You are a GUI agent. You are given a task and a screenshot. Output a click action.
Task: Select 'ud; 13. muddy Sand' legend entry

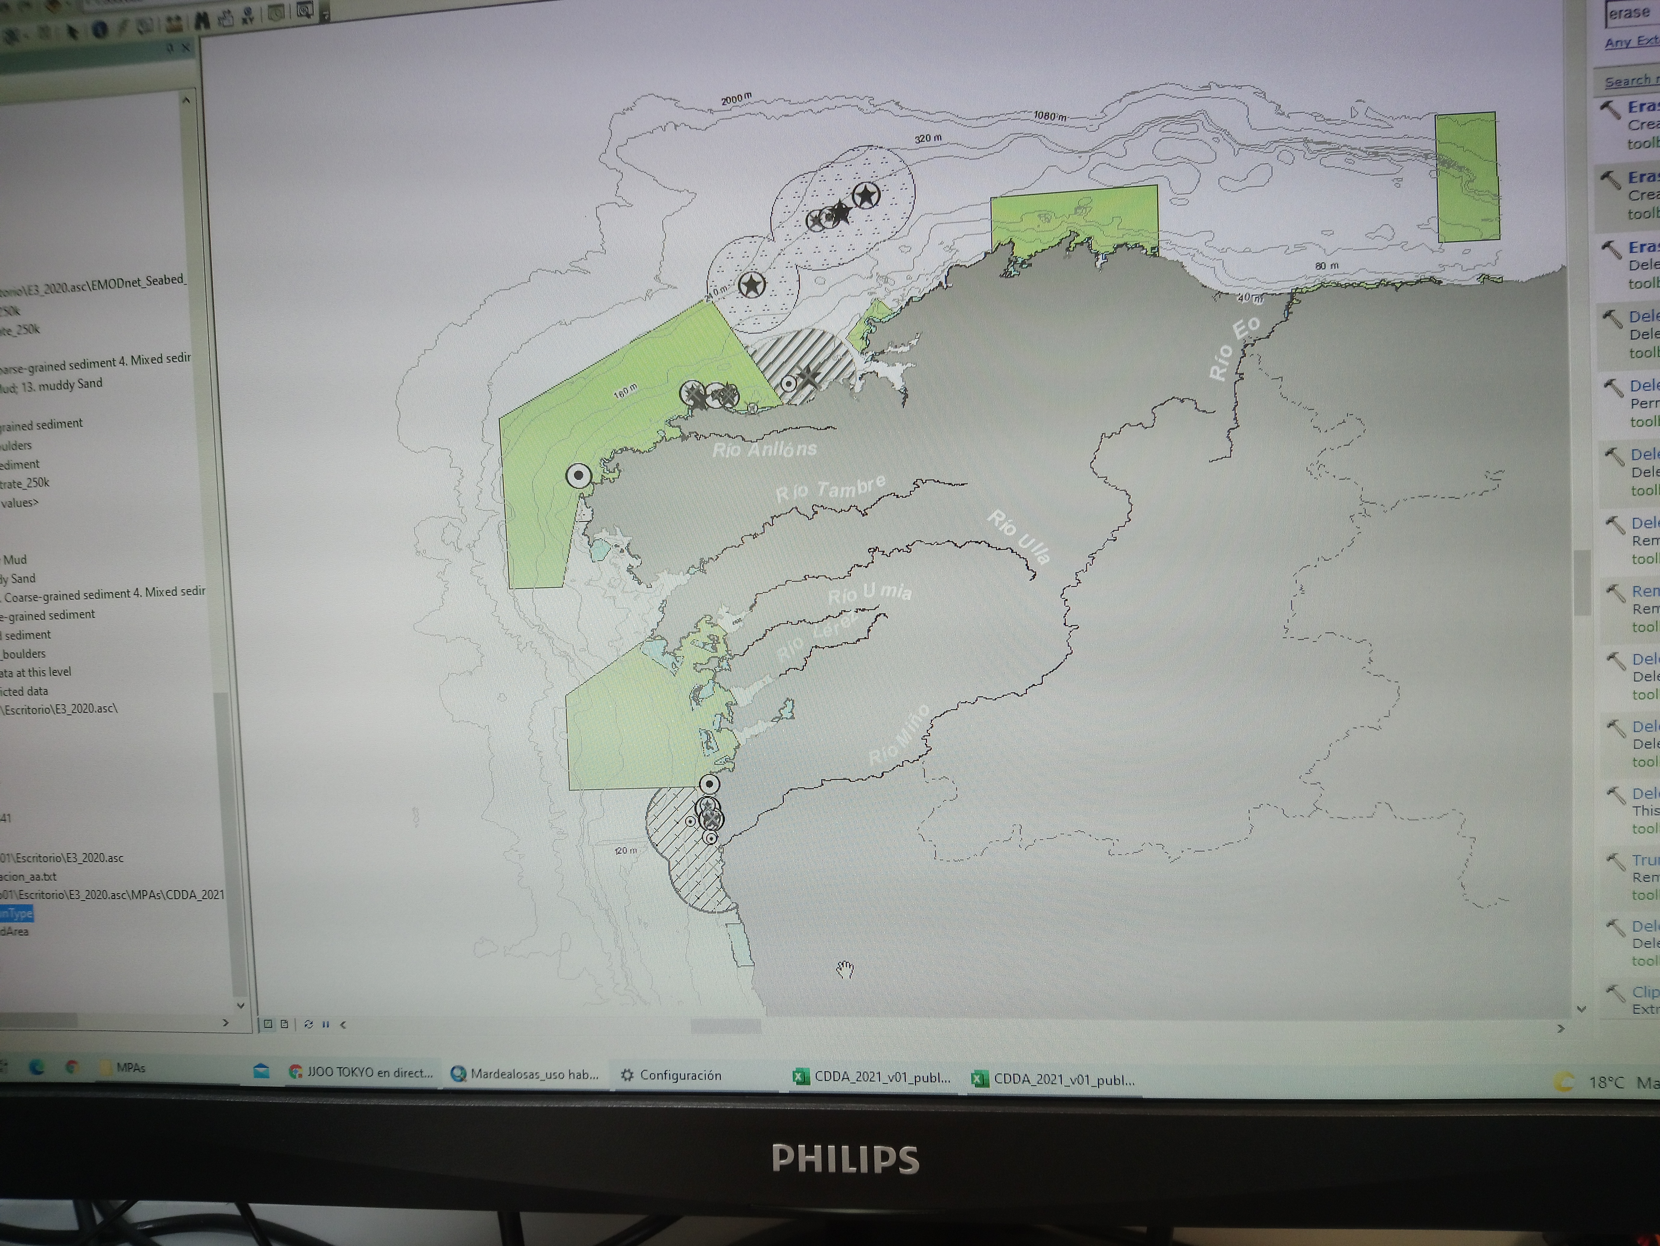tap(51, 385)
